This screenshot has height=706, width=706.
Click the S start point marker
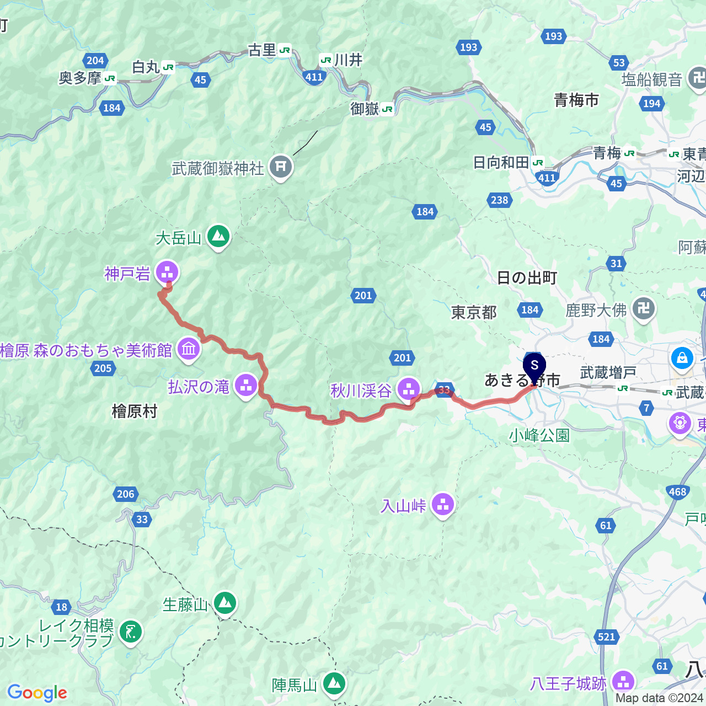534,367
